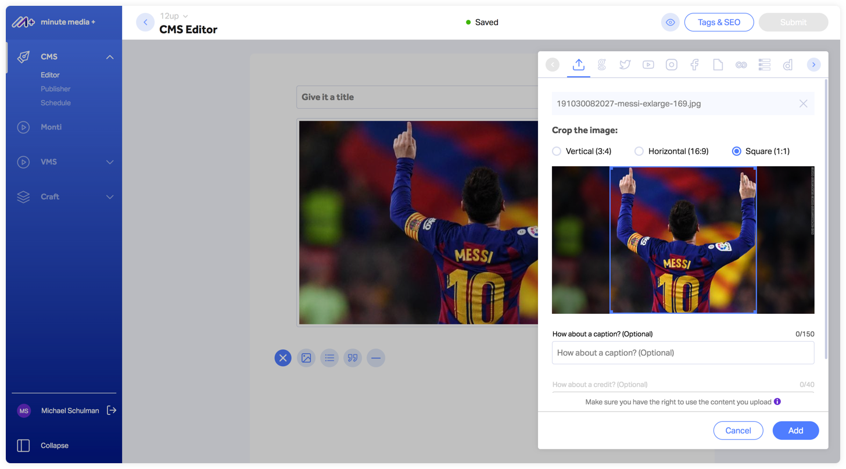
Task: Open the Getty Images source tab
Action: pyautogui.click(x=602, y=65)
